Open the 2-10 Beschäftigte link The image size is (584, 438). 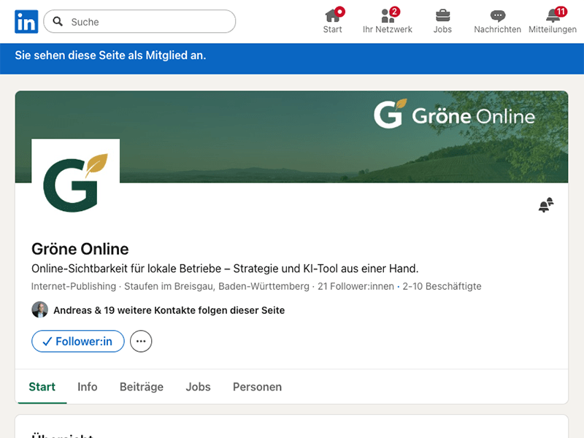tap(442, 286)
